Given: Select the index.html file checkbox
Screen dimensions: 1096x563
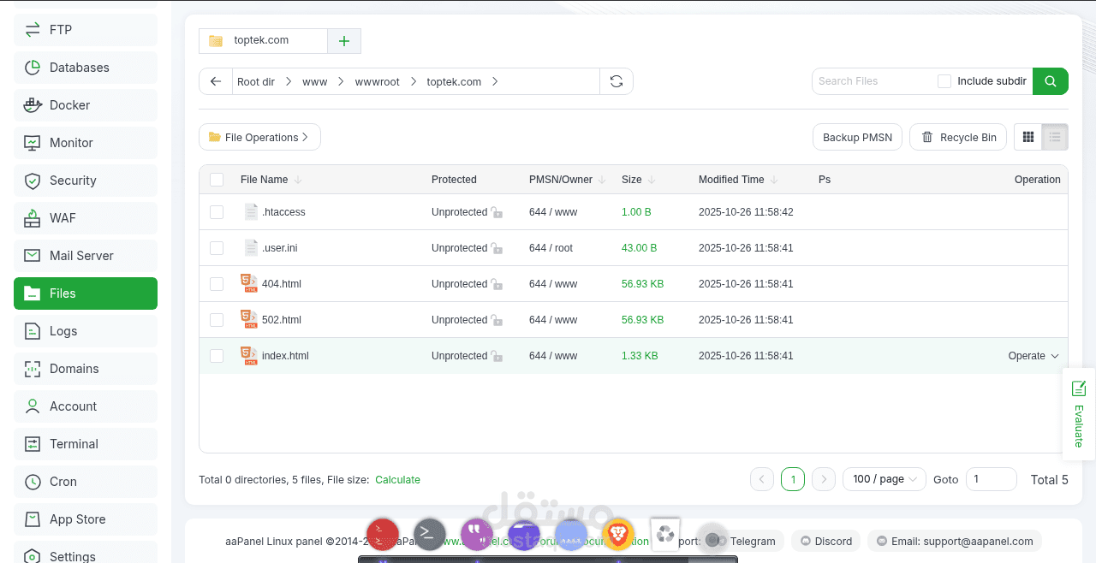Looking at the screenshot, I should point(217,356).
